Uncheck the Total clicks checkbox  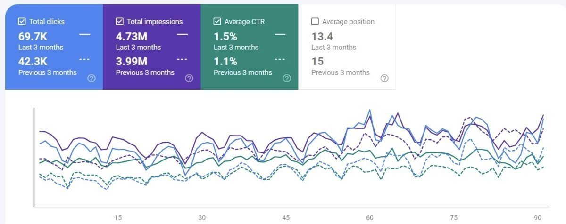click(x=22, y=22)
